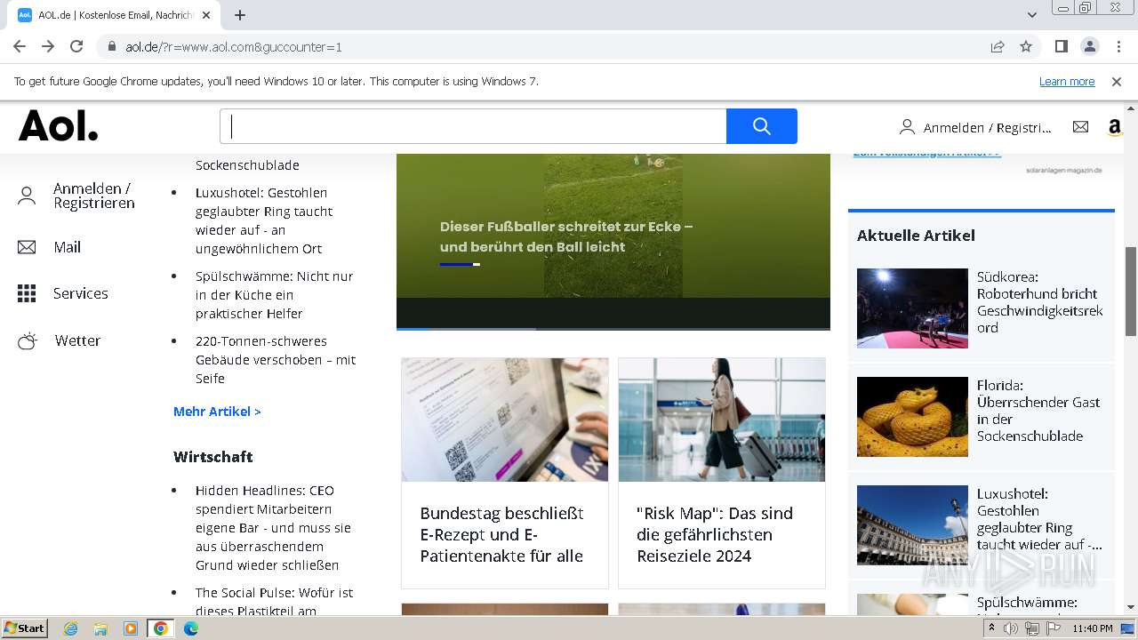Open the tab search dropdown arrow

click(x=1032, y=15)
